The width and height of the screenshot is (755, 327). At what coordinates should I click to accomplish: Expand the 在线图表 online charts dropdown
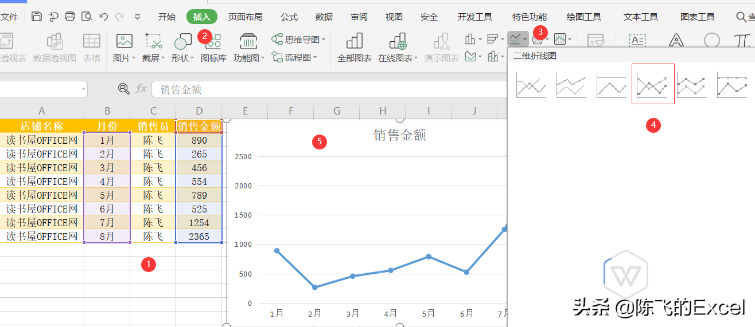415,58
